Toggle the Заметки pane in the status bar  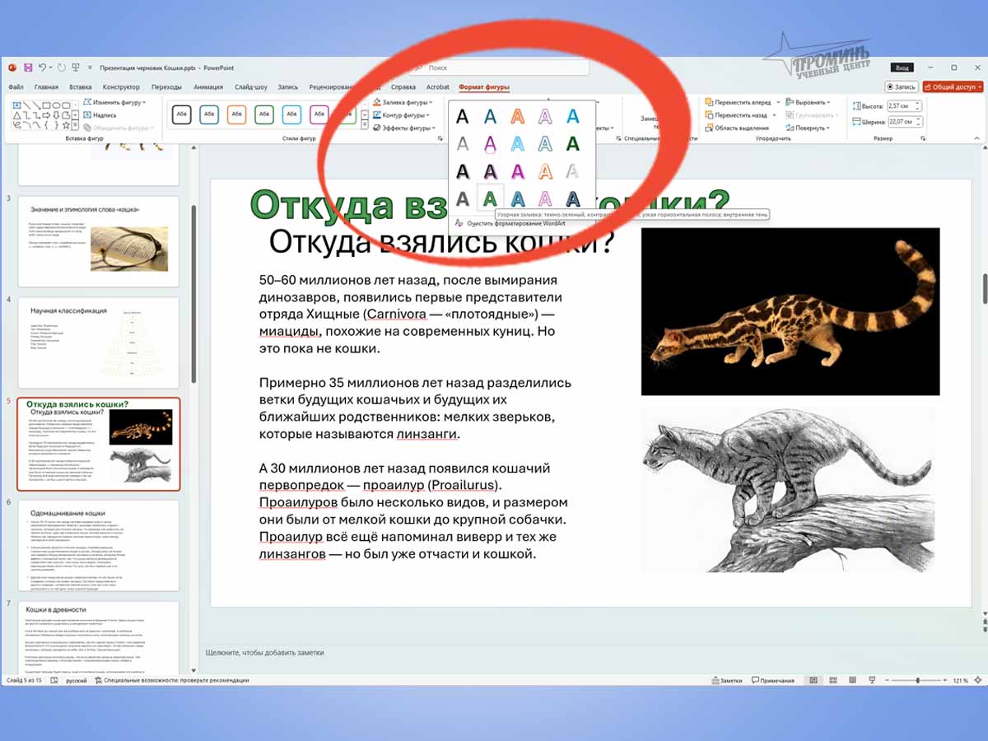pyautogui.click(x=727, y=681)
